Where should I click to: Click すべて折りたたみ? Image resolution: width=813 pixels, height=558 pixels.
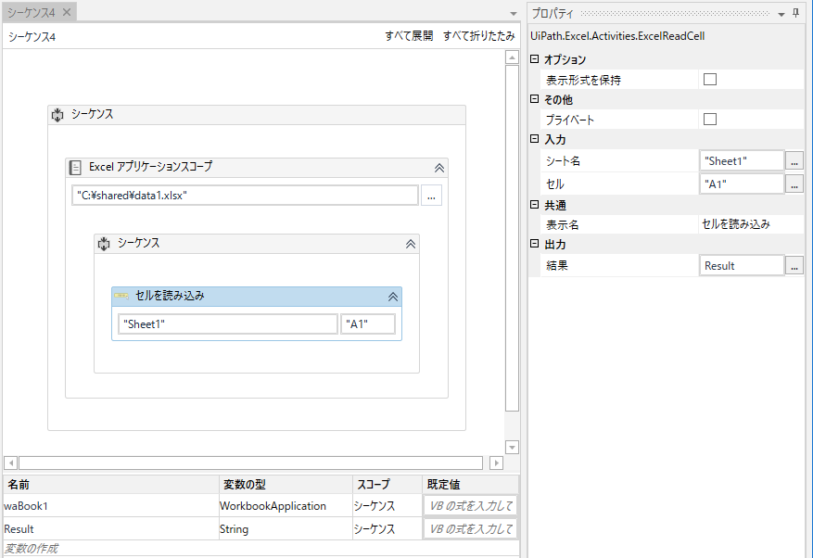[478, 36]
